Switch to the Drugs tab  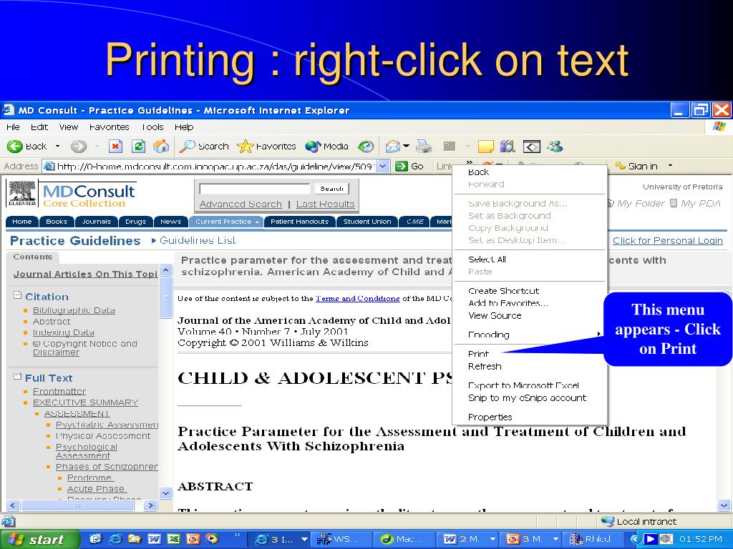click(135, 222)
